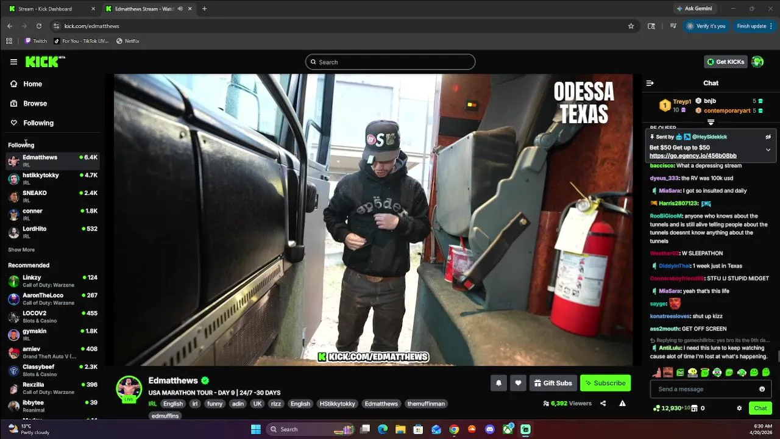Expand the pinned message chevron
780x439 pixels.
coord(768,149)
